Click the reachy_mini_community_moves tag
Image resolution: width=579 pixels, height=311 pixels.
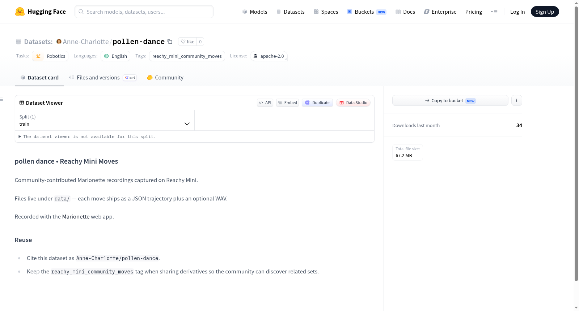coord(187,56)
